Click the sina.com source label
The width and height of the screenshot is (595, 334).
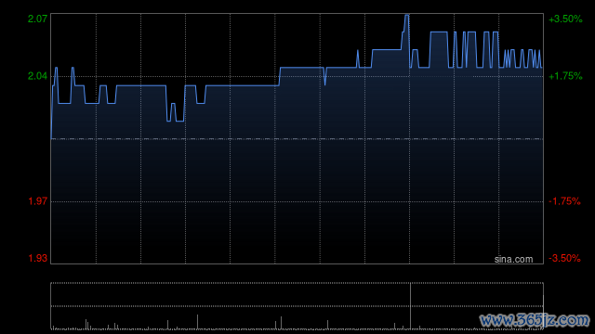(513, 260)
